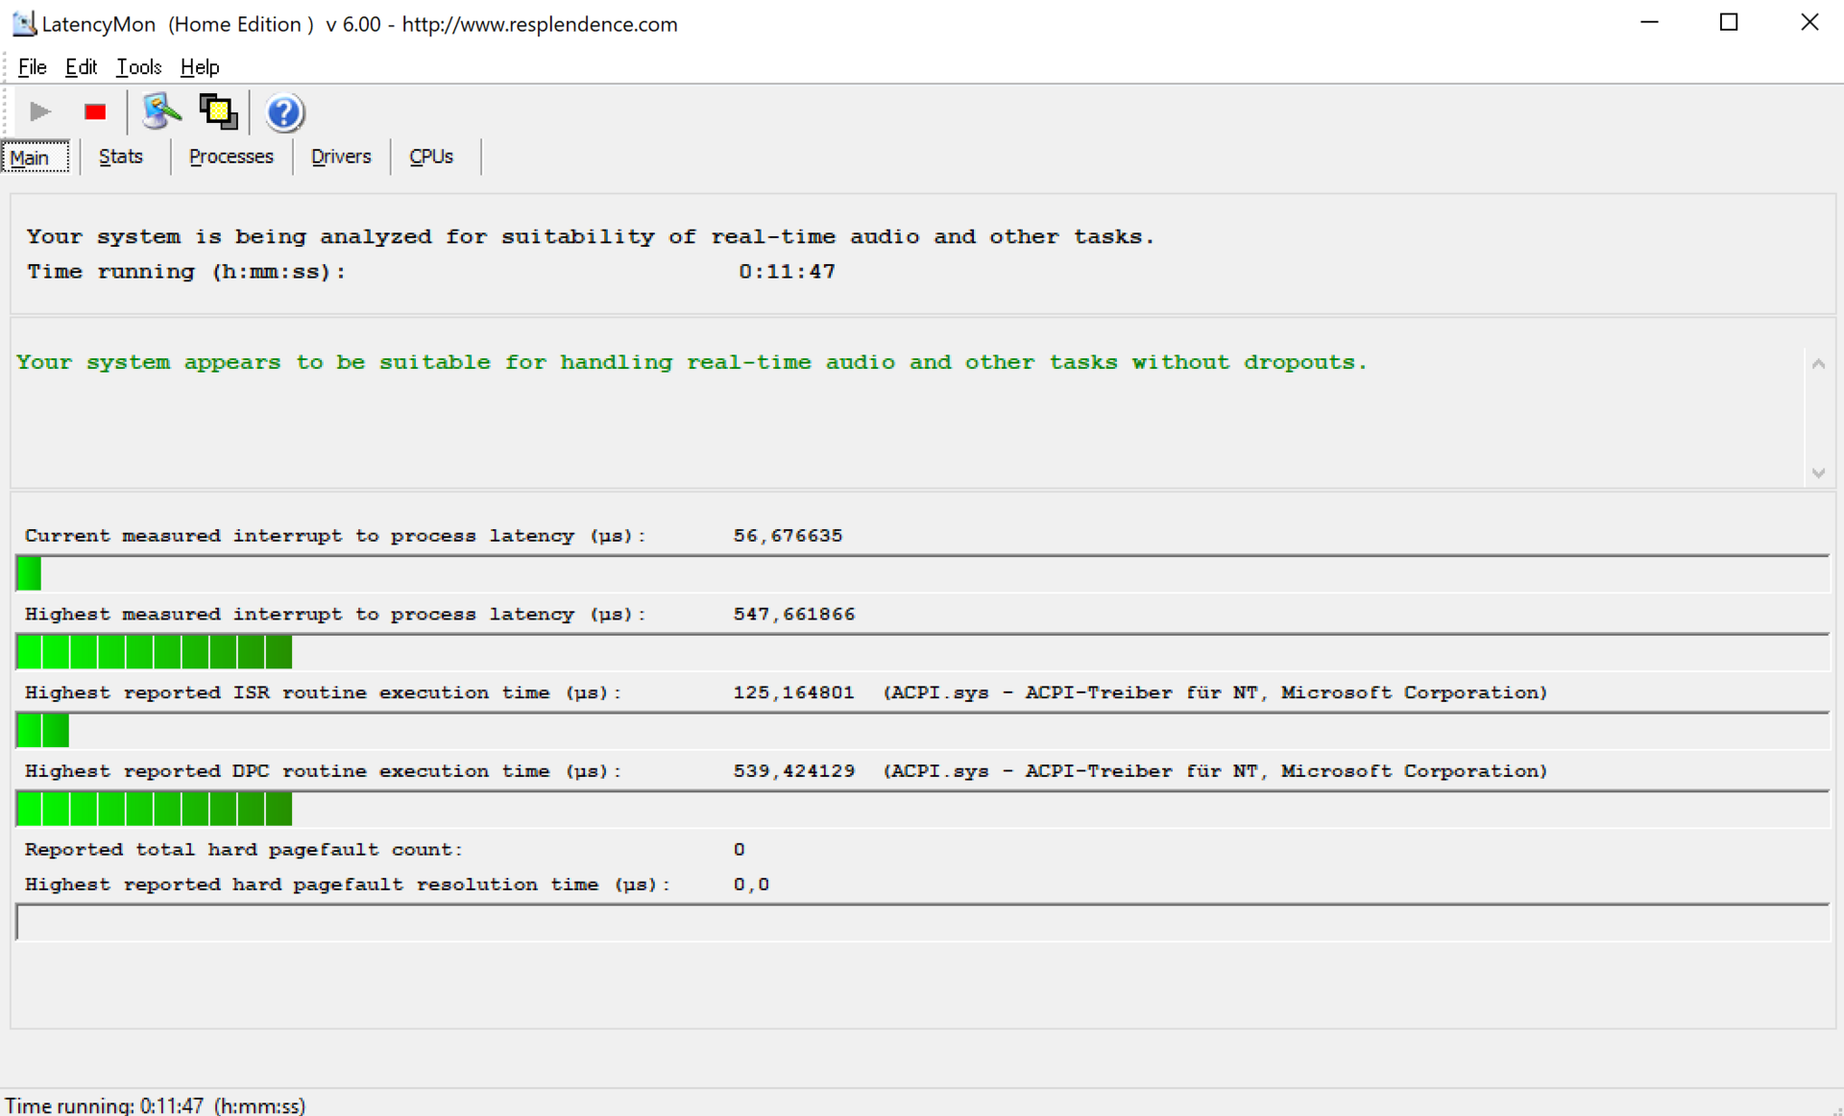This screenshot has width=1844, height=1116.
Task: Click the current latency value 56,676635
Action: coord(788,536)
